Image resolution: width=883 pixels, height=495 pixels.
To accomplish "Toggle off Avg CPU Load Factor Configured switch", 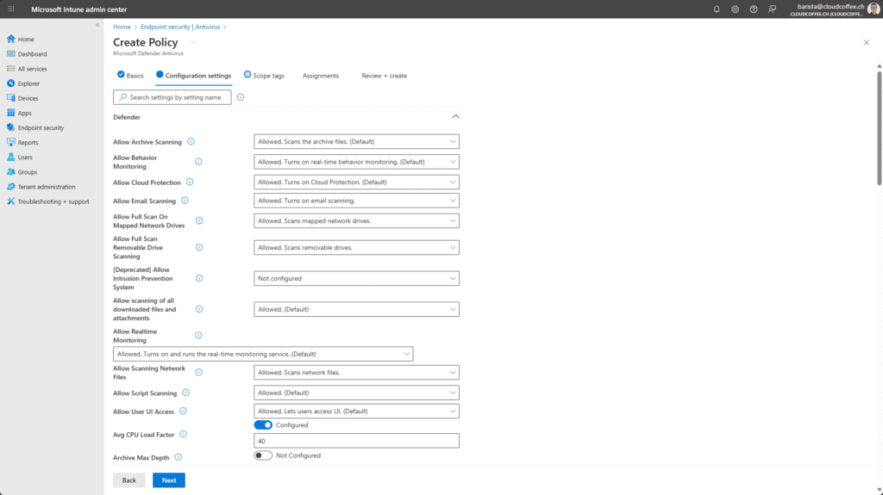I will click(x=263, y=424).
